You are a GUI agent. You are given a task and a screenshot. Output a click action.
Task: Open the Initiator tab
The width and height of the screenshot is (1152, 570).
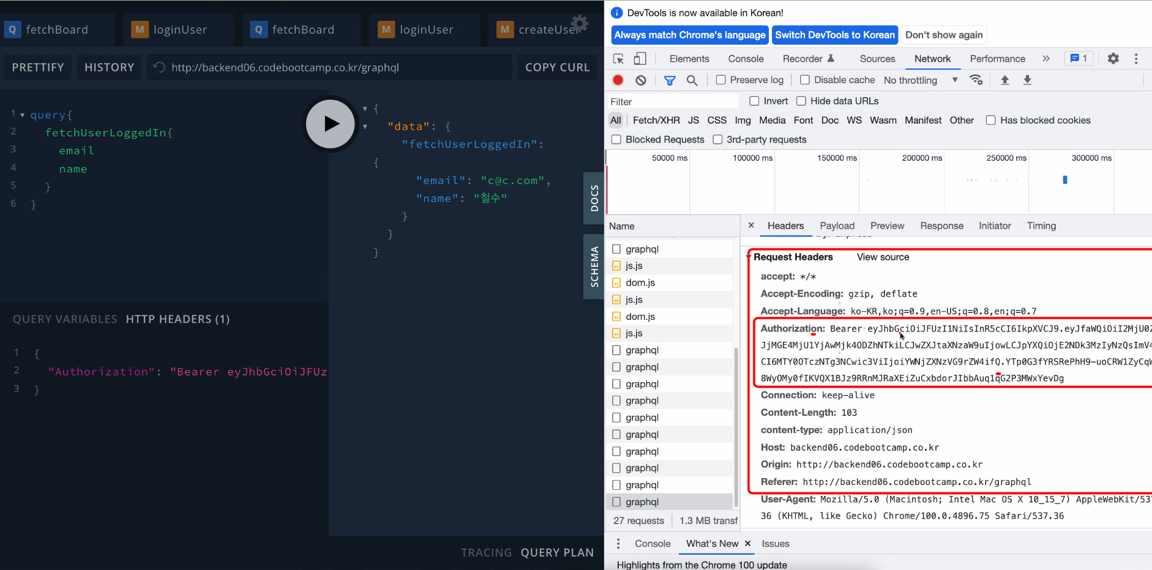995,226
